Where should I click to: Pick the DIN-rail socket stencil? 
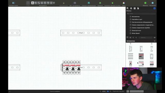point(152,56)
